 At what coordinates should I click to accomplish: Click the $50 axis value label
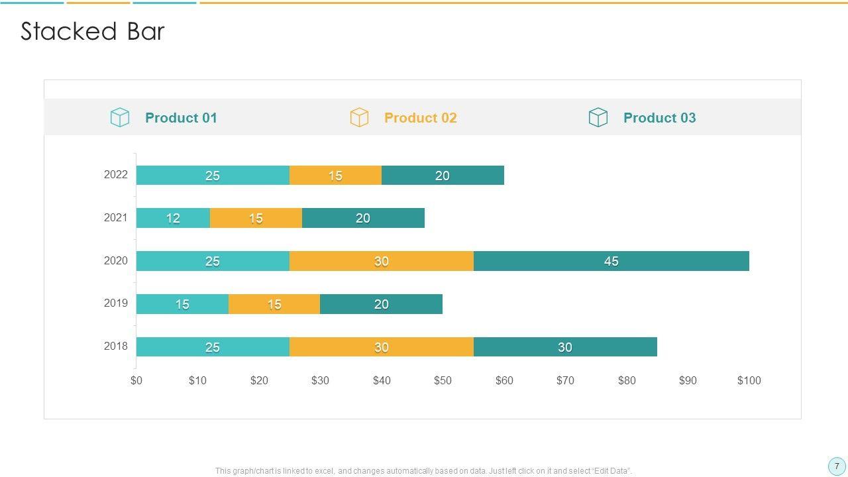pos(443,380)
